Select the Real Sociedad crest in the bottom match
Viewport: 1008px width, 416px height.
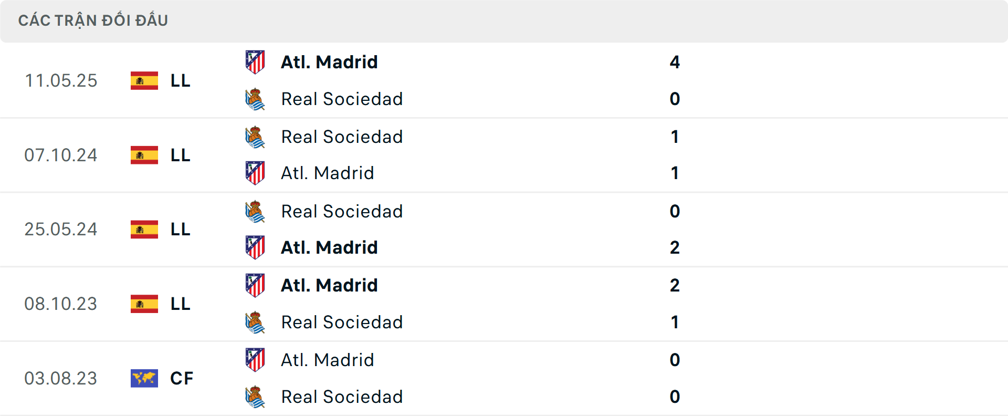click(256, 397)
